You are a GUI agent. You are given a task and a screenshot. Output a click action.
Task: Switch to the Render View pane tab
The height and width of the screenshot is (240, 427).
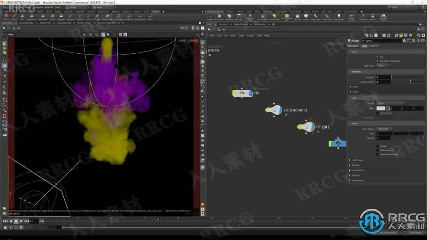45,23
